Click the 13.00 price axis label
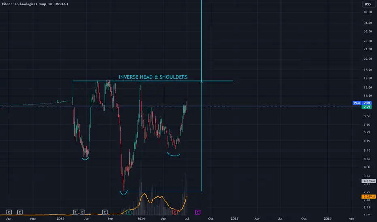 pos(368,88)
